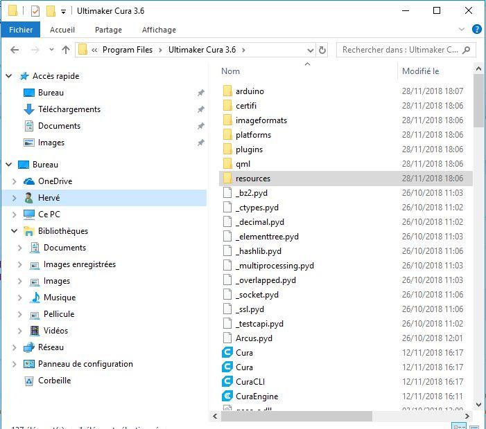Launch CuraCLI application icon
The image size is (486, 429).
click(227, 381)
